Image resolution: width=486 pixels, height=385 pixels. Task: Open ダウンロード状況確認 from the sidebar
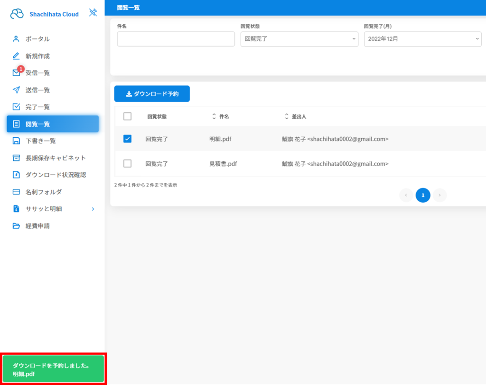click(x=56, y=175)
